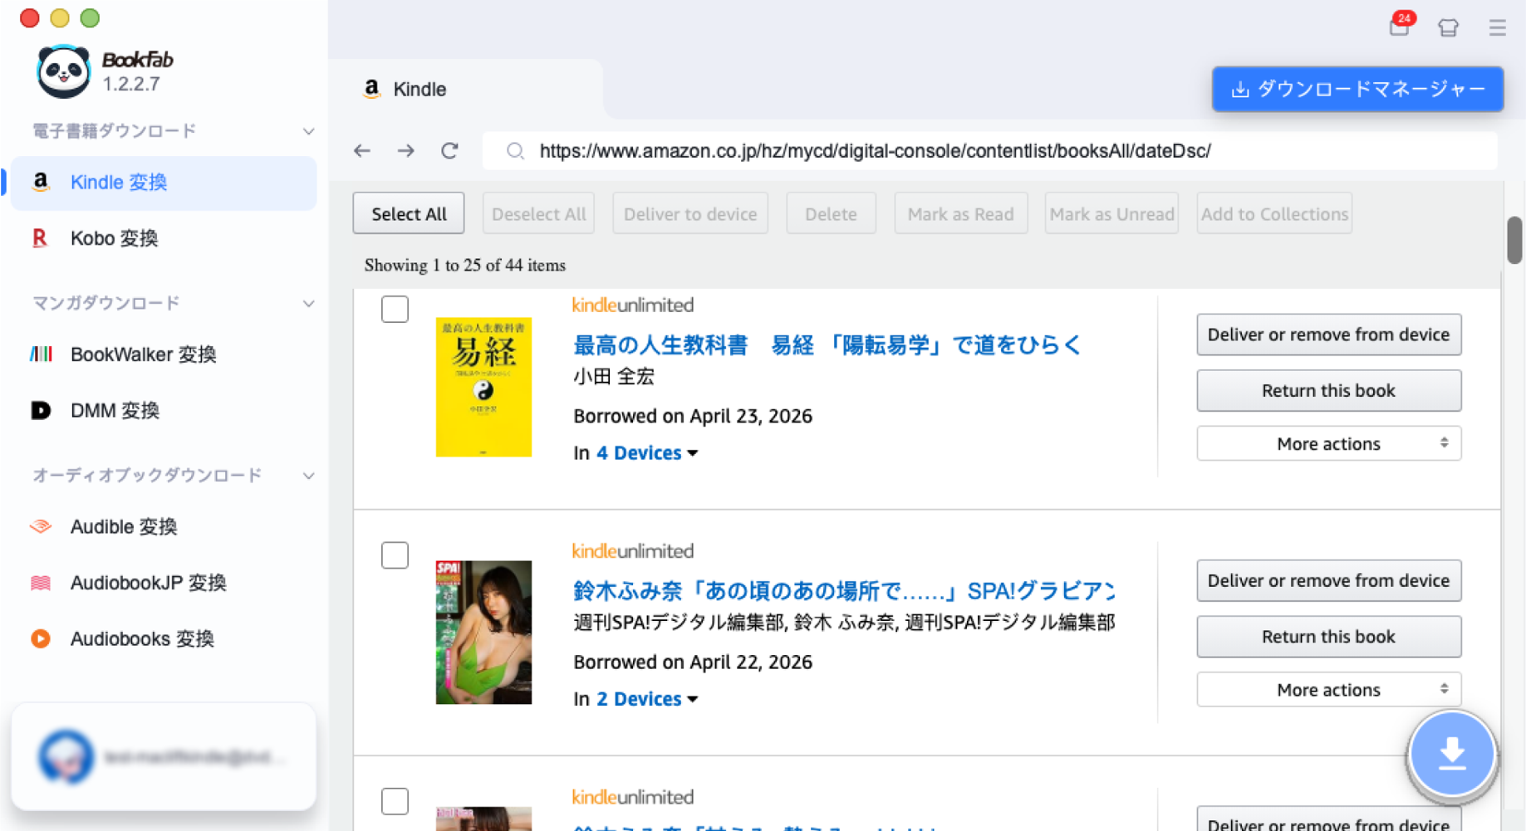Click the search magnifier in the address bar
Image resolution: width=1526 pixels, height=831 pixels.
515,151
